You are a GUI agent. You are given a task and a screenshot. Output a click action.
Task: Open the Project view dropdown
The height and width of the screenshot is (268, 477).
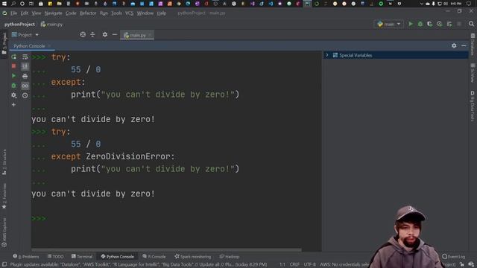pos(25,35)
